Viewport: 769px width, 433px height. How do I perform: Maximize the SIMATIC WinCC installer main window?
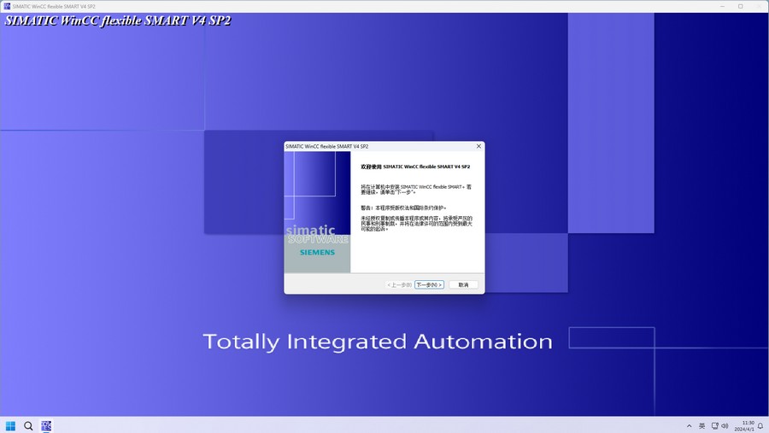tap(741, 6)
